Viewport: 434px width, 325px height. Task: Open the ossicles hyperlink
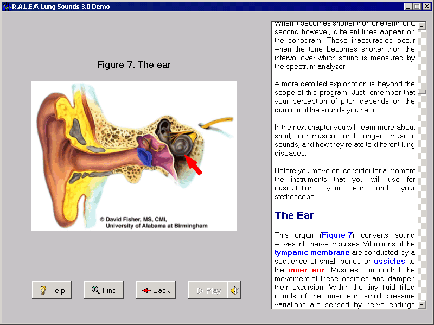388,261
